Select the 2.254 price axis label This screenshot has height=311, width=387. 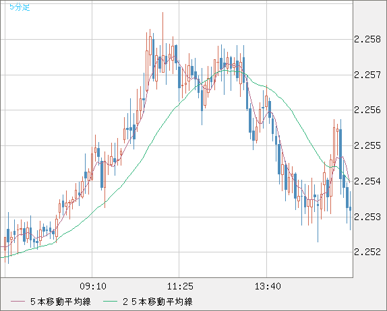(x=367, y=181)
